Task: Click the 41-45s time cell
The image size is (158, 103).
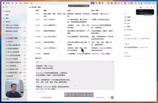Action: click(38, 54)
